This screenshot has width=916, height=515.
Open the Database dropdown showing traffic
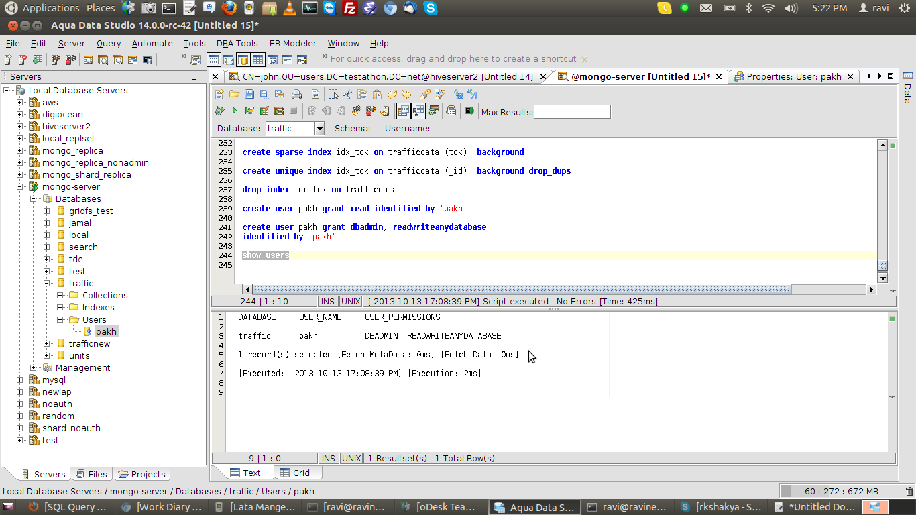click(319, 128)
